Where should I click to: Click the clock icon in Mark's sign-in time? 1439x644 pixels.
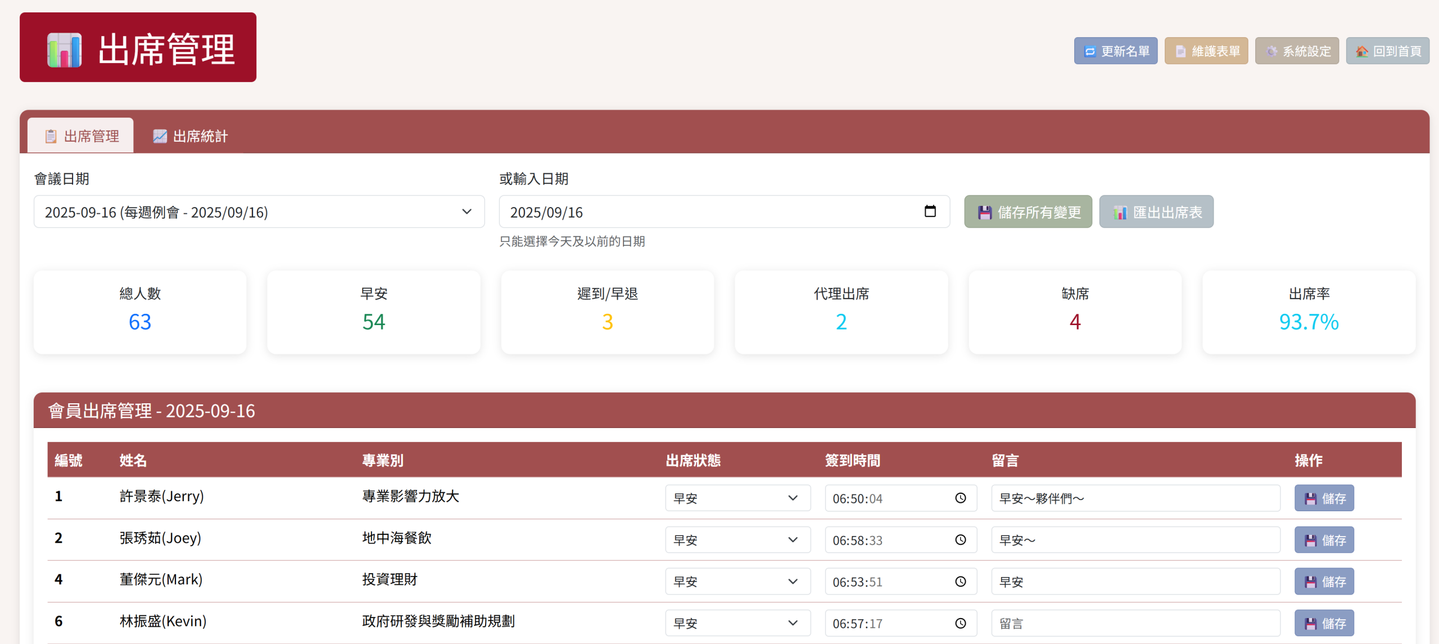(960, 582)
